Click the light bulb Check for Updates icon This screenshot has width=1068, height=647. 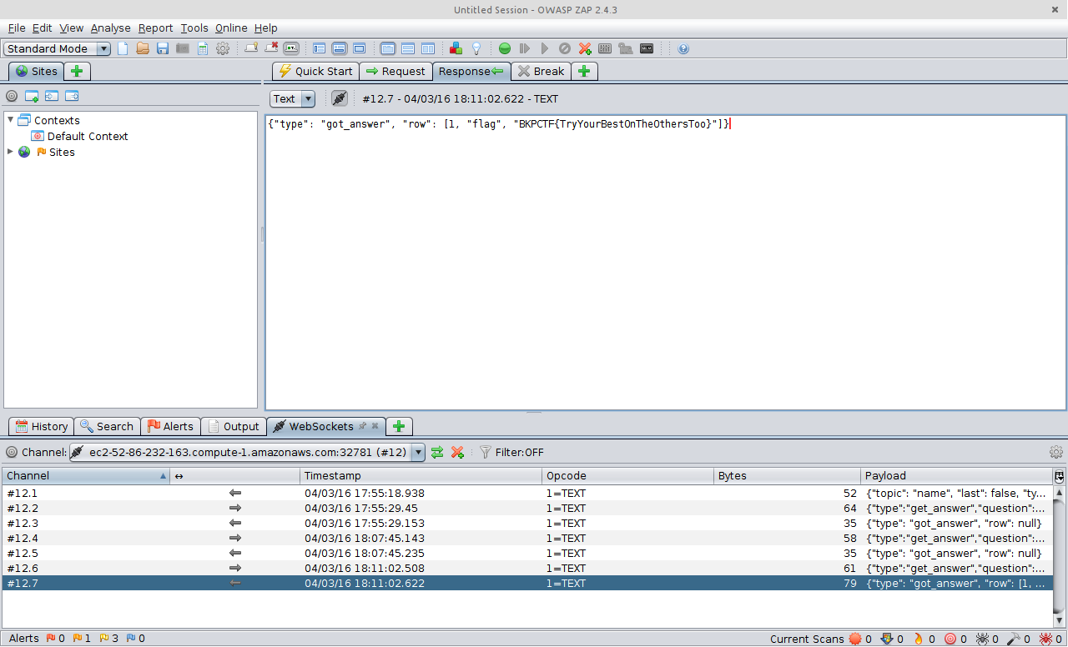pos(476,48)
